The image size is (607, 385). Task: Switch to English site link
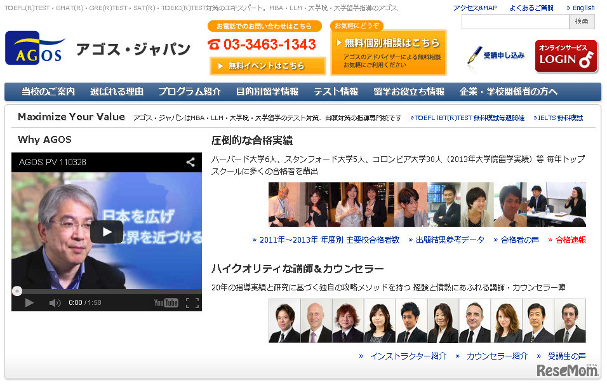click(580, 8)
